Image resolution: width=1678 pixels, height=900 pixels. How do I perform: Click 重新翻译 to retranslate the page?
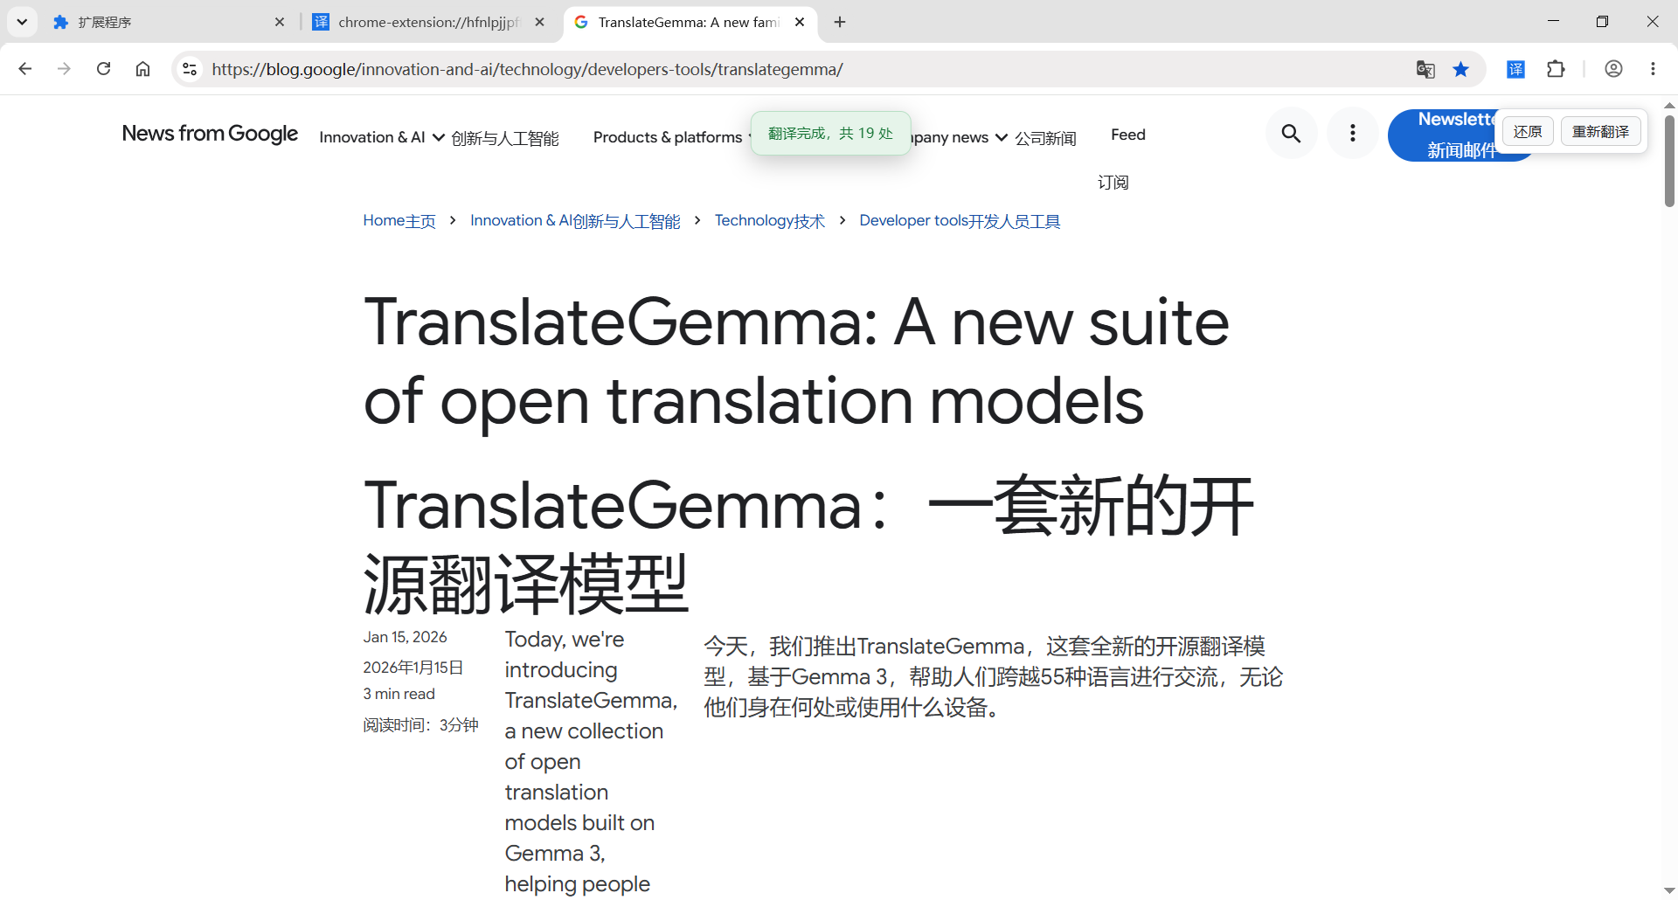click(1600, 131)
